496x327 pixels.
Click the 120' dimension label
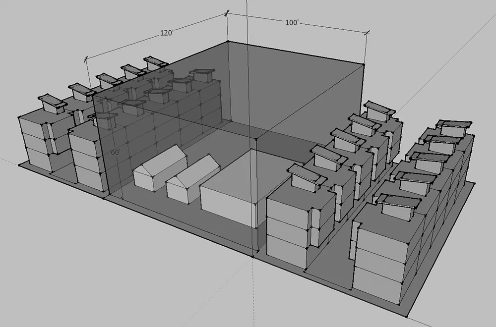point(167,33)
